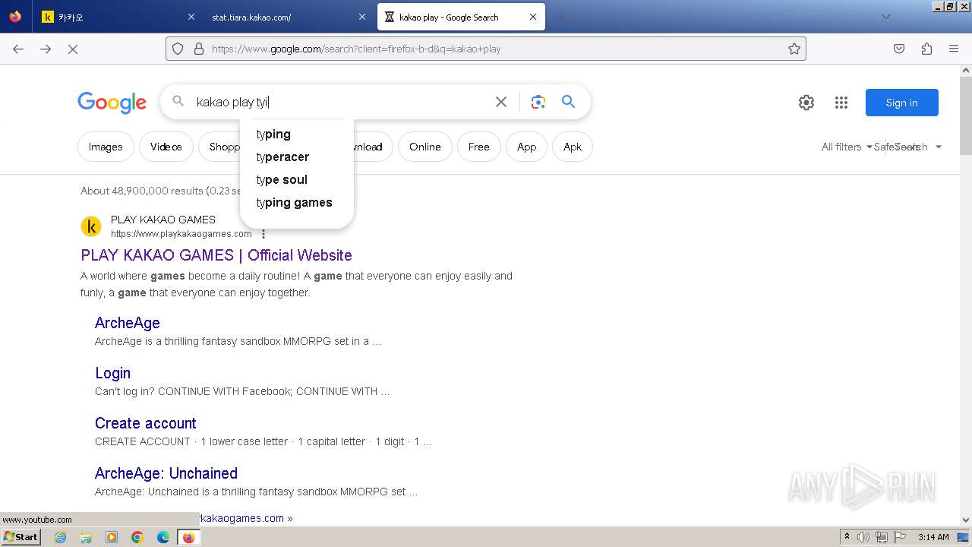The width and height of the screenshot is (972, 547).
Task: Apply the Online filter chip
Action: point(425,147)
